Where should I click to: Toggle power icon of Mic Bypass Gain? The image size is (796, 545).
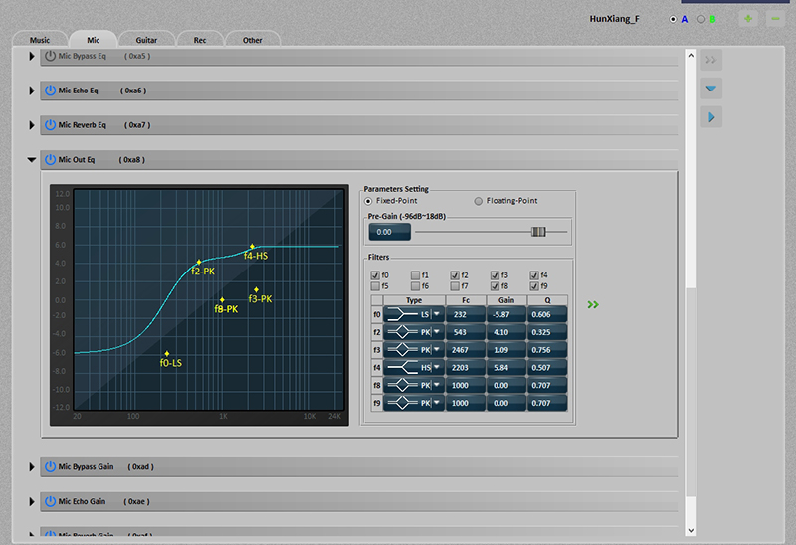[50, 467]
